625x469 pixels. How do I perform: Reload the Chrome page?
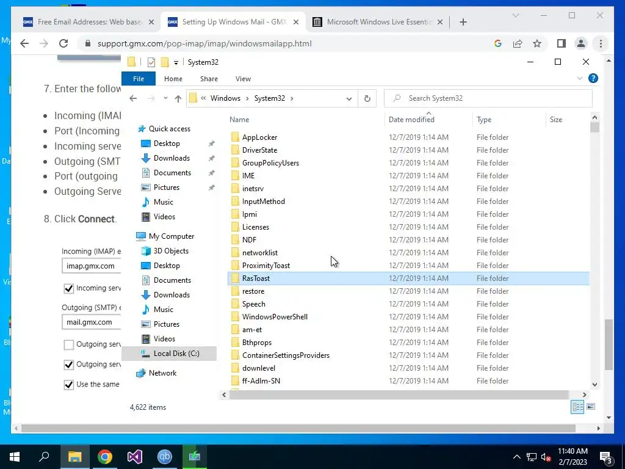(63, 43)
